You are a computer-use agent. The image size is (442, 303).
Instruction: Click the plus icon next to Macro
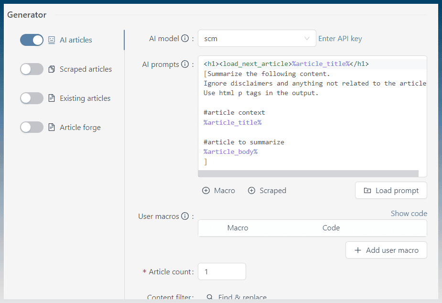206,191
